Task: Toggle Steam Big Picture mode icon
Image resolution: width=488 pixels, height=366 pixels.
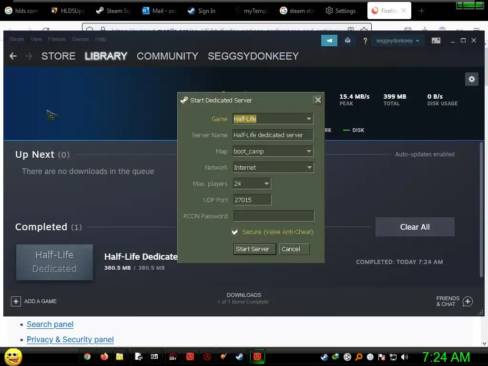Action: click(436, 41)
